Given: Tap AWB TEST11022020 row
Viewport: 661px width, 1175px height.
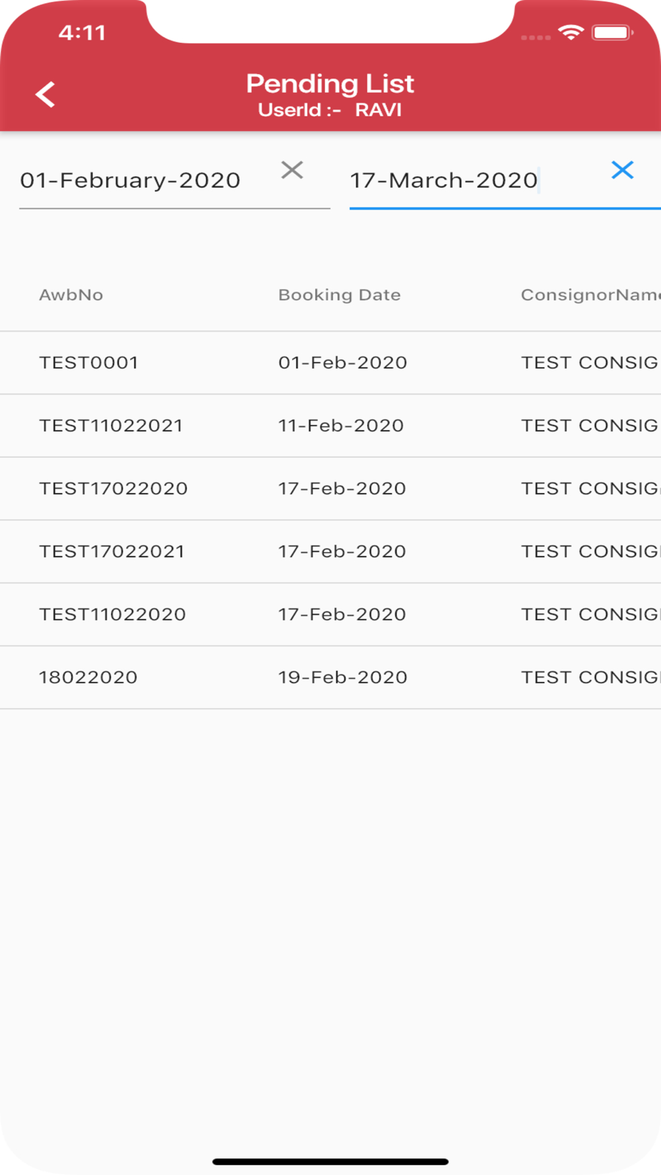Looking at the screenshot, I should tap(112, 614).
